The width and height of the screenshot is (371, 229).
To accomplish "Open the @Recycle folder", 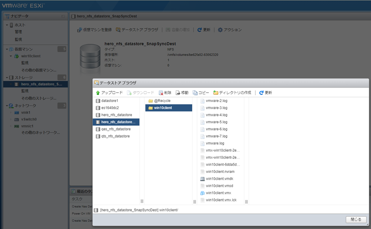I will pos(162,101).
